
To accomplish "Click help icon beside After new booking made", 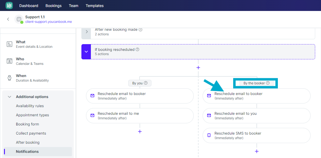I will pyautogui.click(x=140, y=30).
